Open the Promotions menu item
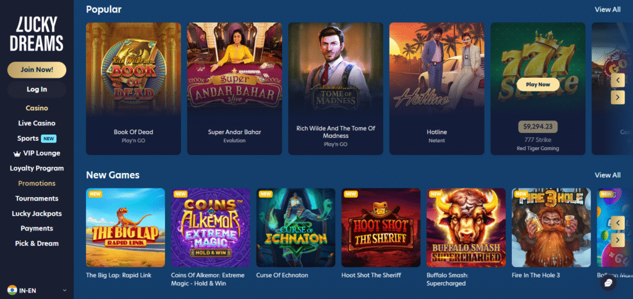 click(x=36, y=183)
